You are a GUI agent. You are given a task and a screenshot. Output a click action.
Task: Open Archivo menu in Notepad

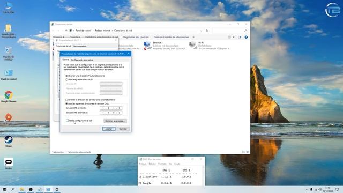(143, 164)
